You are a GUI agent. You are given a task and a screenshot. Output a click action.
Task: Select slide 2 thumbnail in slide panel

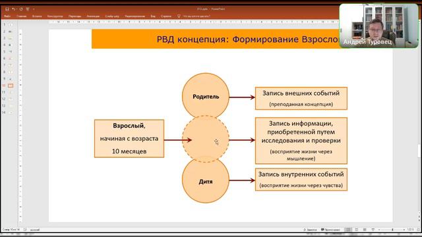[11, 32]
